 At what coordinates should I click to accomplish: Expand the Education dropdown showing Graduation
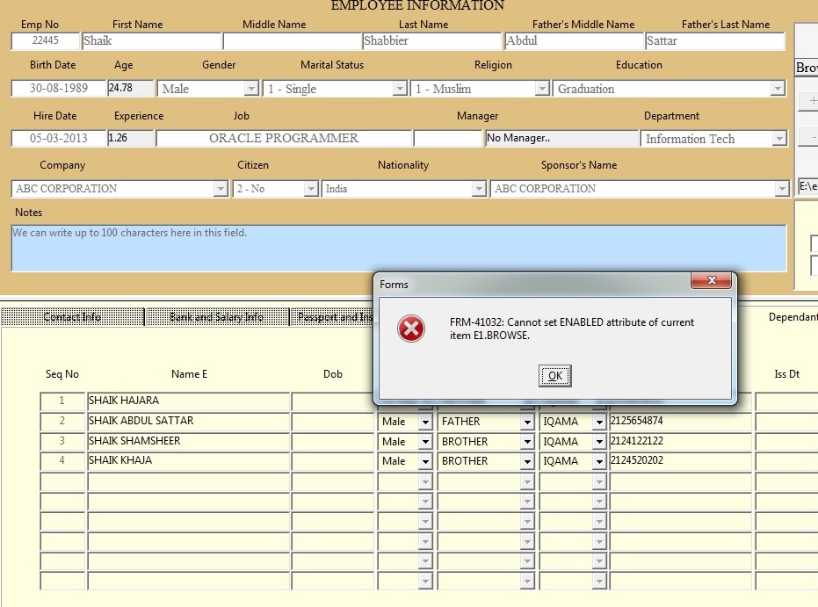point(777,89)
